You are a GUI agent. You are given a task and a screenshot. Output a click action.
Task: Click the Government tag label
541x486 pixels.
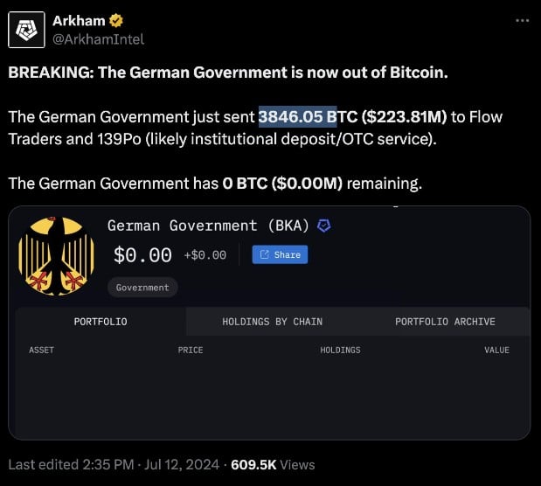tap(142, 287)
